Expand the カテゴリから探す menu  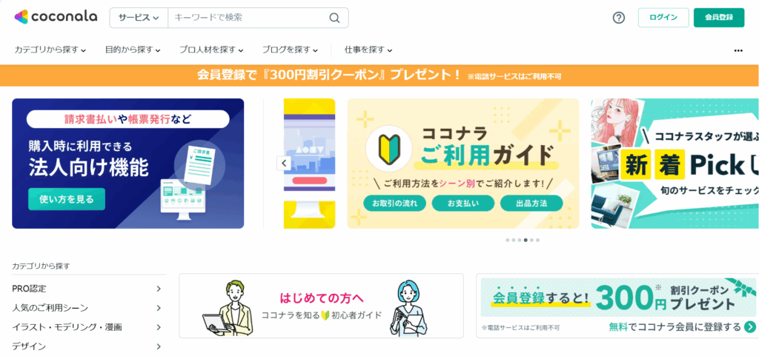tap(50, 50)
